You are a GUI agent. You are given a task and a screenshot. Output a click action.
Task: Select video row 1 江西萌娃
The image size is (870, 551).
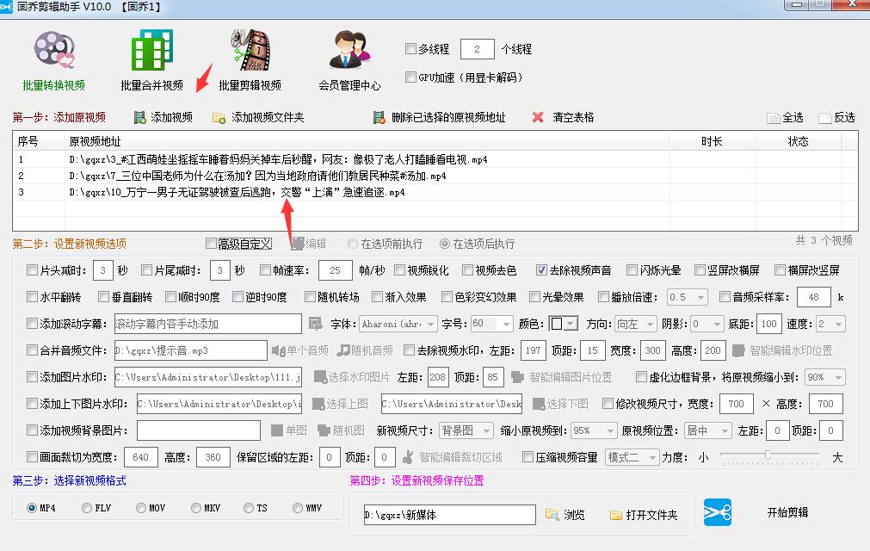click(435, 160)
